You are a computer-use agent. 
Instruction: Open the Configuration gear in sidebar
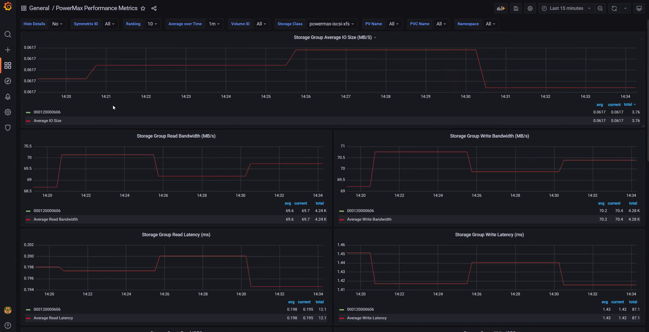click(x=8, y=112)
